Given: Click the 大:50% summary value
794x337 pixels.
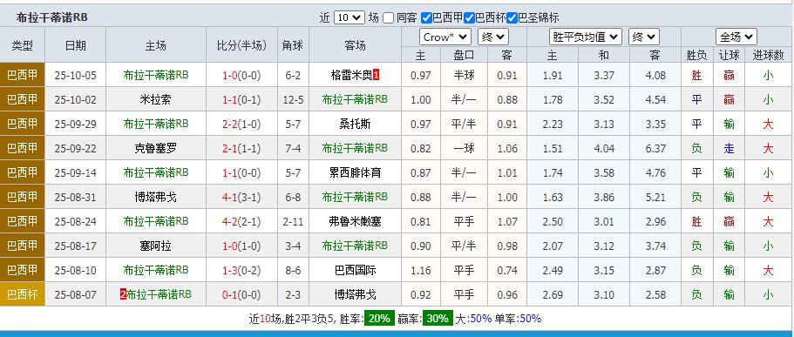Looking at the screenshot, I should click(x=473, y=319).
